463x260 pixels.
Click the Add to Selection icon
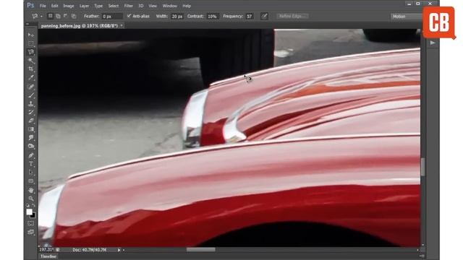(58, 16)
